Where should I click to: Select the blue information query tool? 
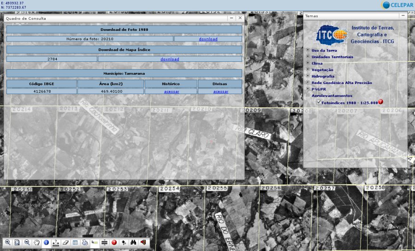point(46,242)
